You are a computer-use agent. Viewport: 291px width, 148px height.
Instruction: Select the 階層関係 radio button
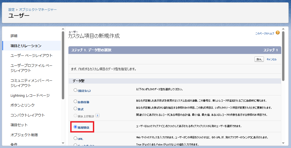click(x=76, y=127)
